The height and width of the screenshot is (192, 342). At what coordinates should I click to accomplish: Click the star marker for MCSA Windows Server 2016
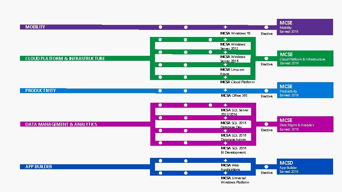click(225, 52)
